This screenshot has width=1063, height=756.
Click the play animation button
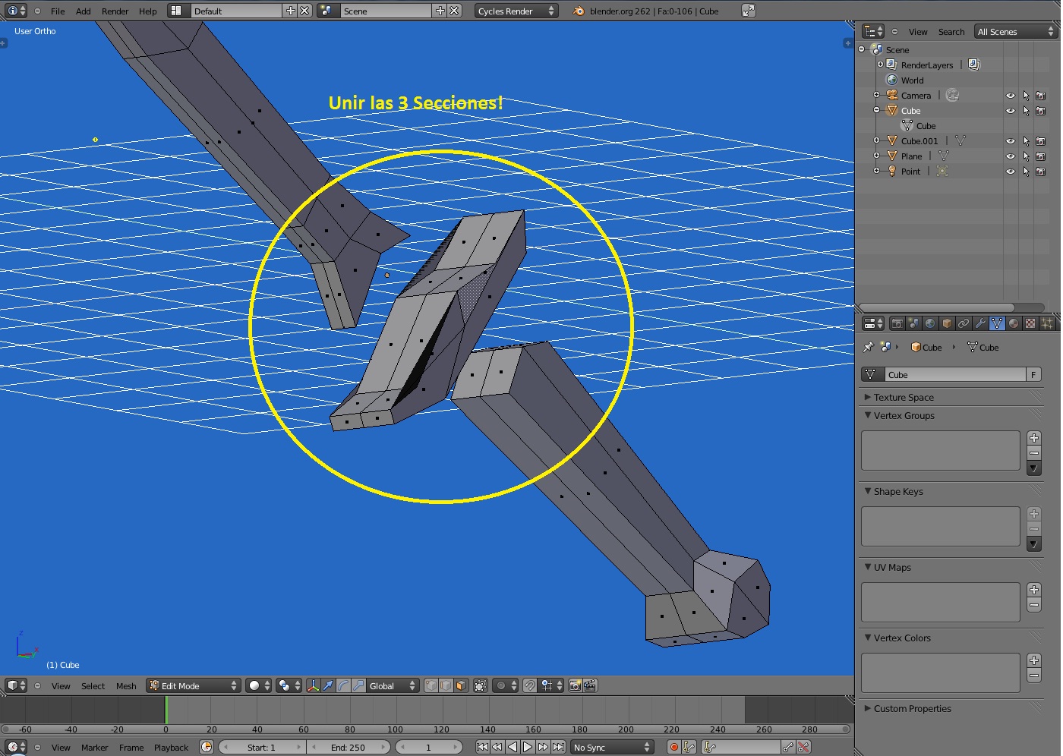tap(528, 747)
